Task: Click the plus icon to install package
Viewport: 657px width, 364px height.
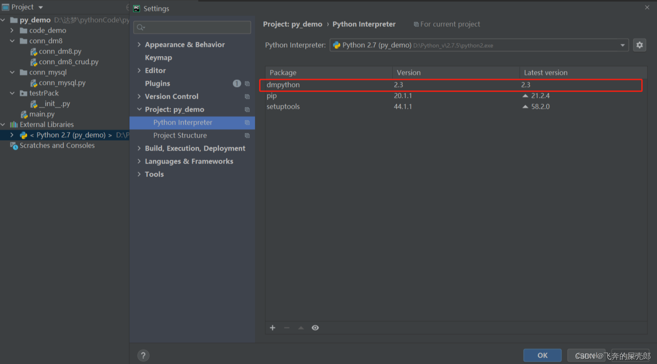Action: point(272,328)
